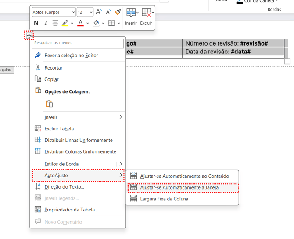Screen dimensions: 294x239
Task: Click the Format Painter brush icon
Action: point(118,12)
